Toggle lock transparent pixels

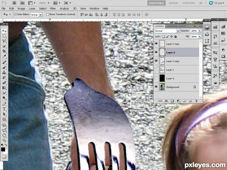pyautogui.click(x=163, y=37)
